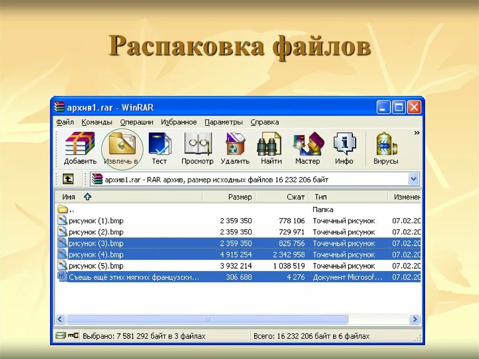The image size is (479, 359).
Task: Open the Избранное menu
Action: (179, 122)
